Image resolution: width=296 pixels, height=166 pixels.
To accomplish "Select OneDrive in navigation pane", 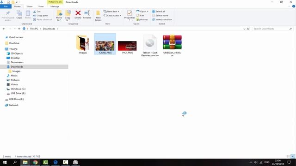I will click(x=14, y=43).
